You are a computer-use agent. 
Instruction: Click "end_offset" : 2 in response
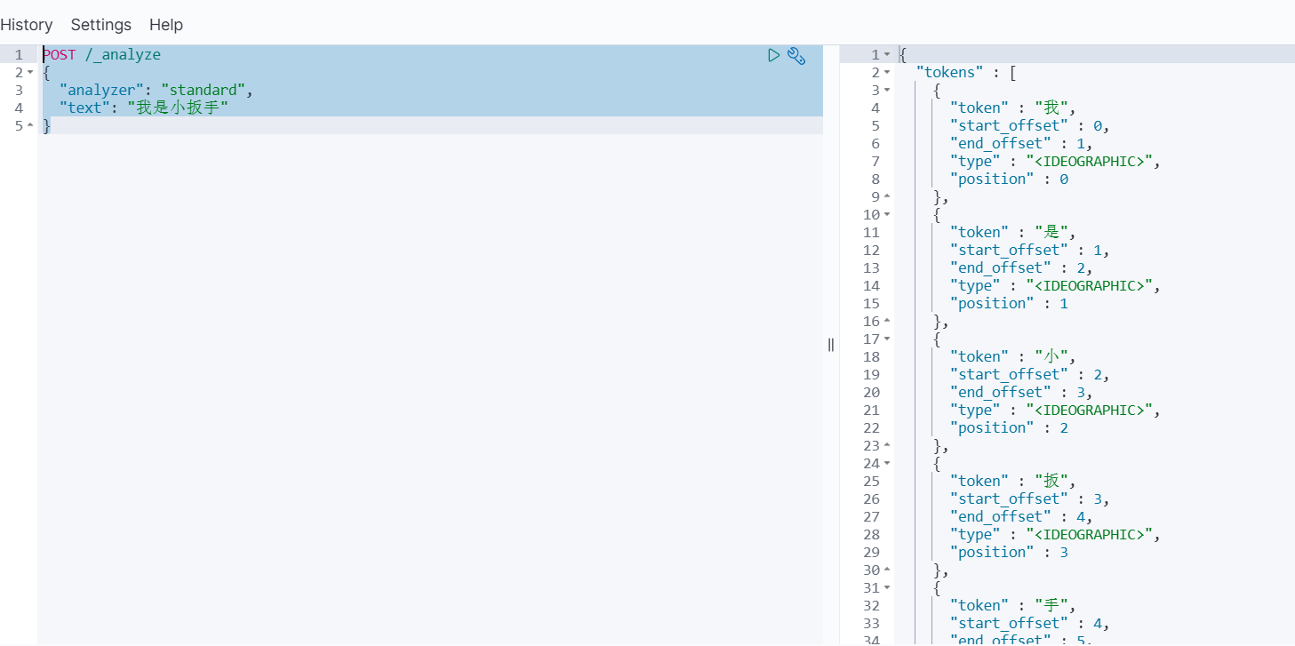click(x=1020, y=268)
